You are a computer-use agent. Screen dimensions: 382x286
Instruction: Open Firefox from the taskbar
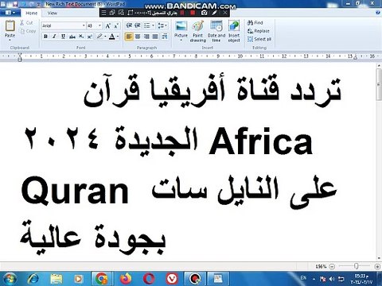(x=126, y=279)
